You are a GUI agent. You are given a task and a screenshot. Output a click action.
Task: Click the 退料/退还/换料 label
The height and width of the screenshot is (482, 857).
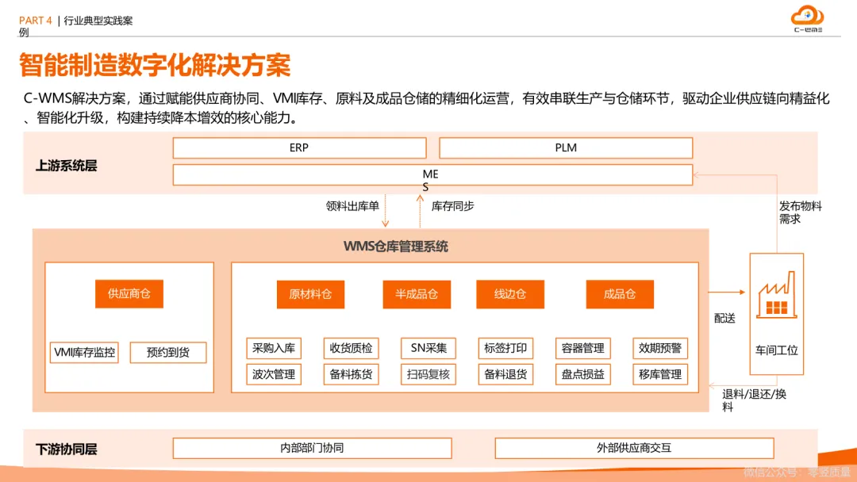pos(754,400)
